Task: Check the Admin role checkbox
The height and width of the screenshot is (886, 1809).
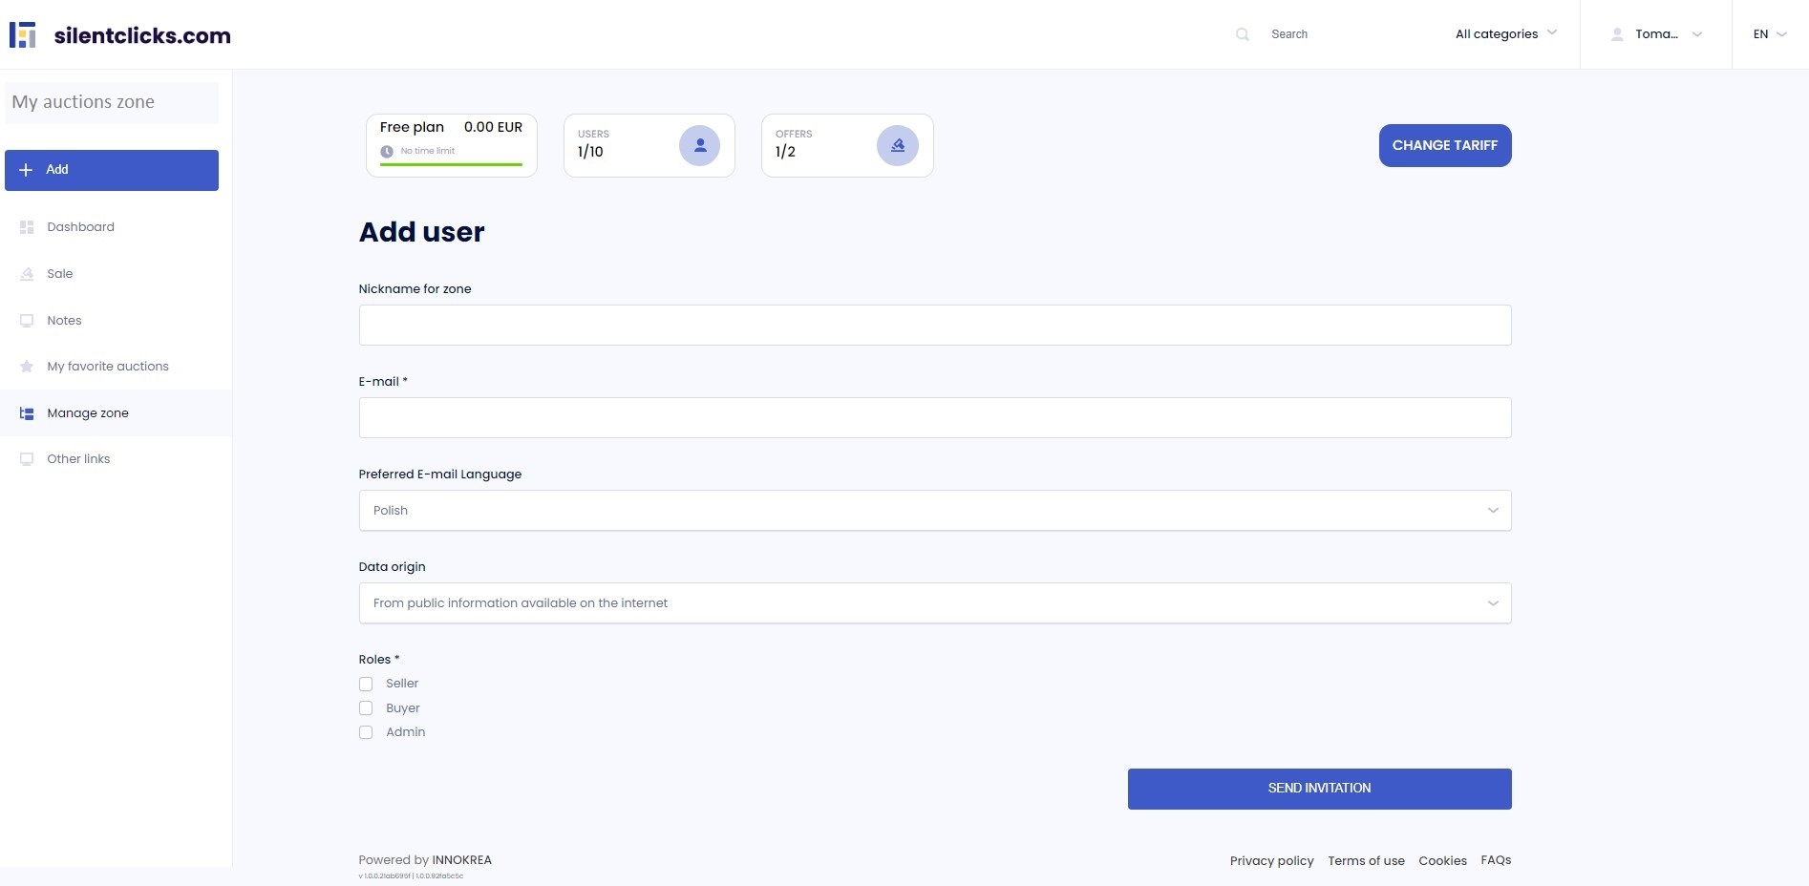Action: point(366,732)
